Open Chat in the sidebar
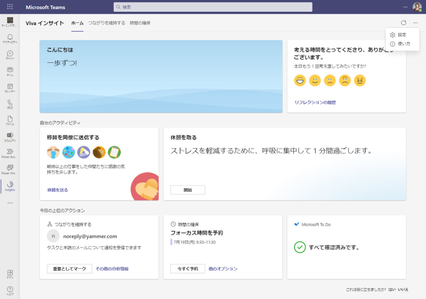426x299 pixels. pyautogui.click(x=10, y=55)
